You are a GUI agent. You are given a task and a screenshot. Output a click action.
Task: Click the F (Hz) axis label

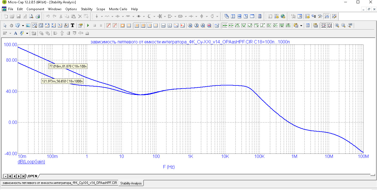[169, 167]
